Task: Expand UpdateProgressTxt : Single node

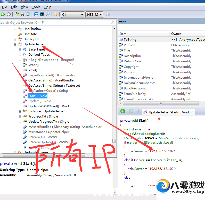Action: [x=20, y=122]
